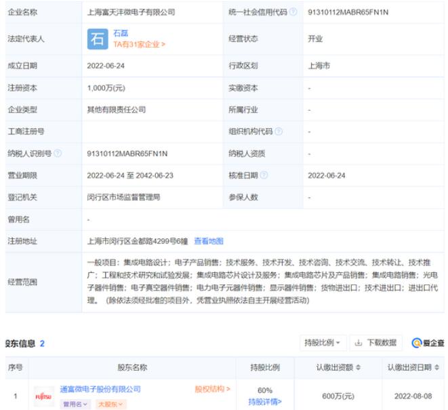Open 通富微电子股份有限公司 shareholder link
The image size is (448, 410).
pos(100,389)
